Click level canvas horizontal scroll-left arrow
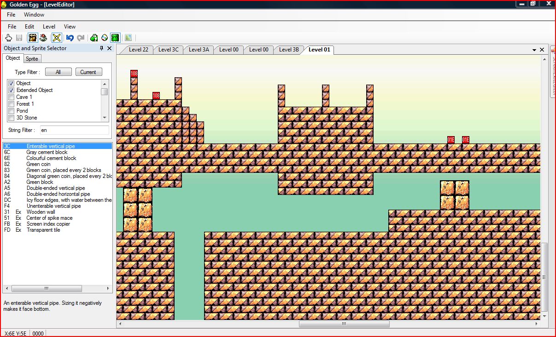 coord(120,324)
